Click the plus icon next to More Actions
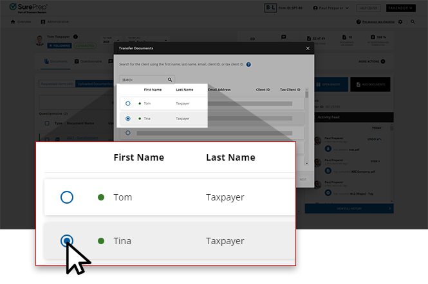This screenshot has height=284, width=428. pos(383,62)
